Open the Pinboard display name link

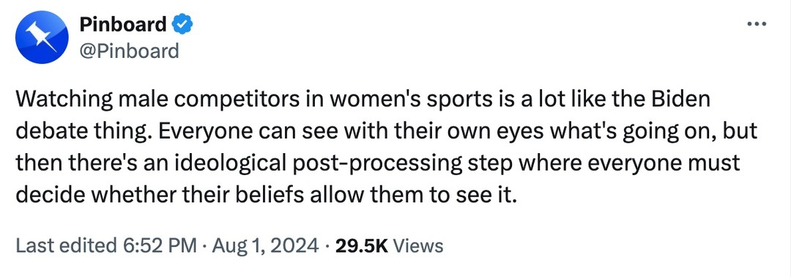point(123,23)
